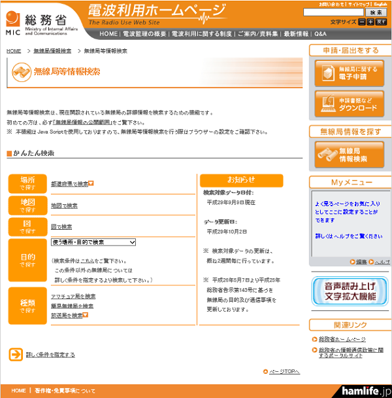This screenshot has height=398, width=392.
Task: Expand the 放送局を検索 arrow
Action: 86,316
